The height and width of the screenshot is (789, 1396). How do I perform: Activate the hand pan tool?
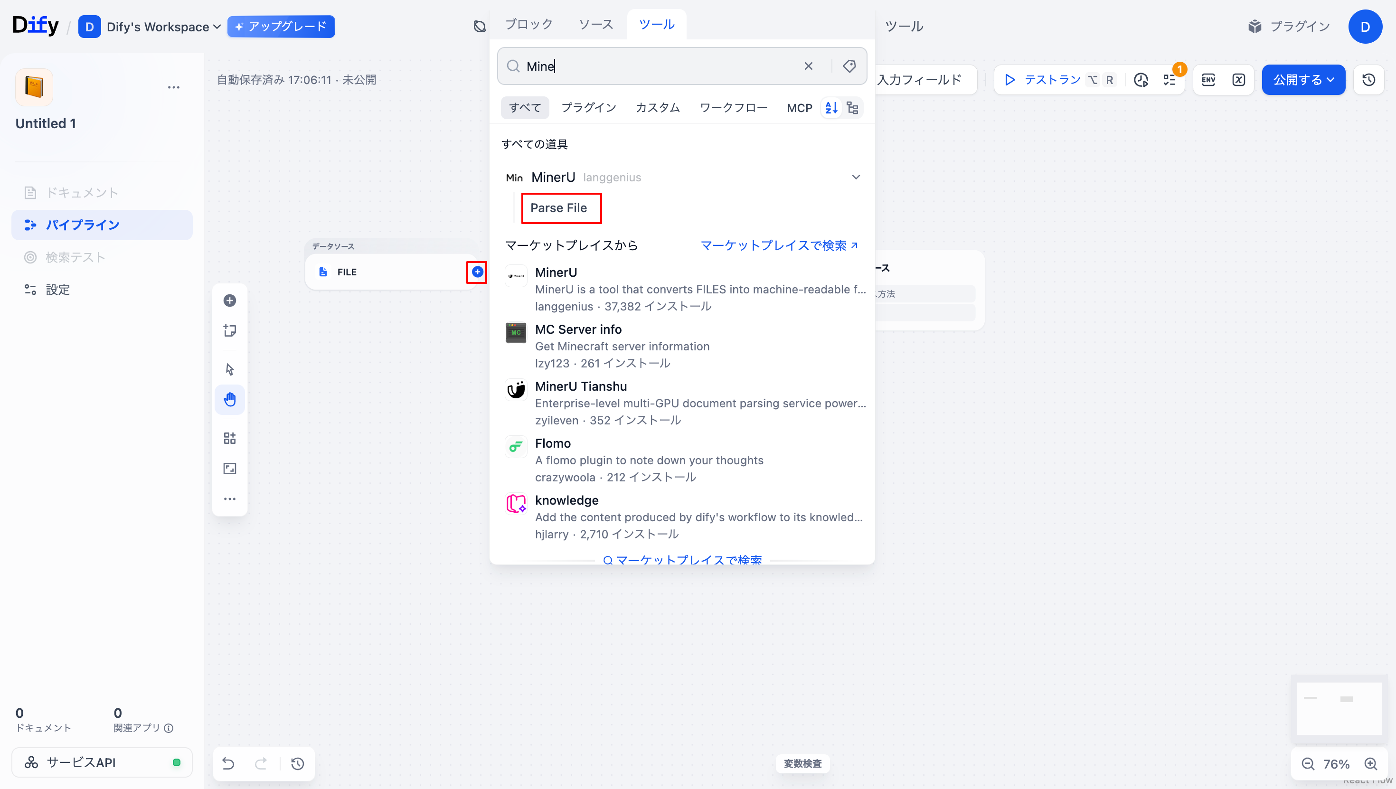[230, 400]
